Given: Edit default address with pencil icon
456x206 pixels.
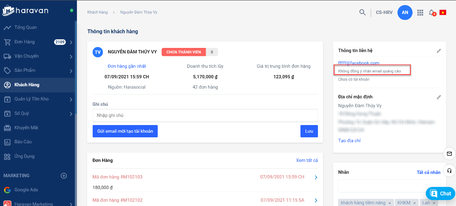Looking at the screenshot, I should 439,97.
